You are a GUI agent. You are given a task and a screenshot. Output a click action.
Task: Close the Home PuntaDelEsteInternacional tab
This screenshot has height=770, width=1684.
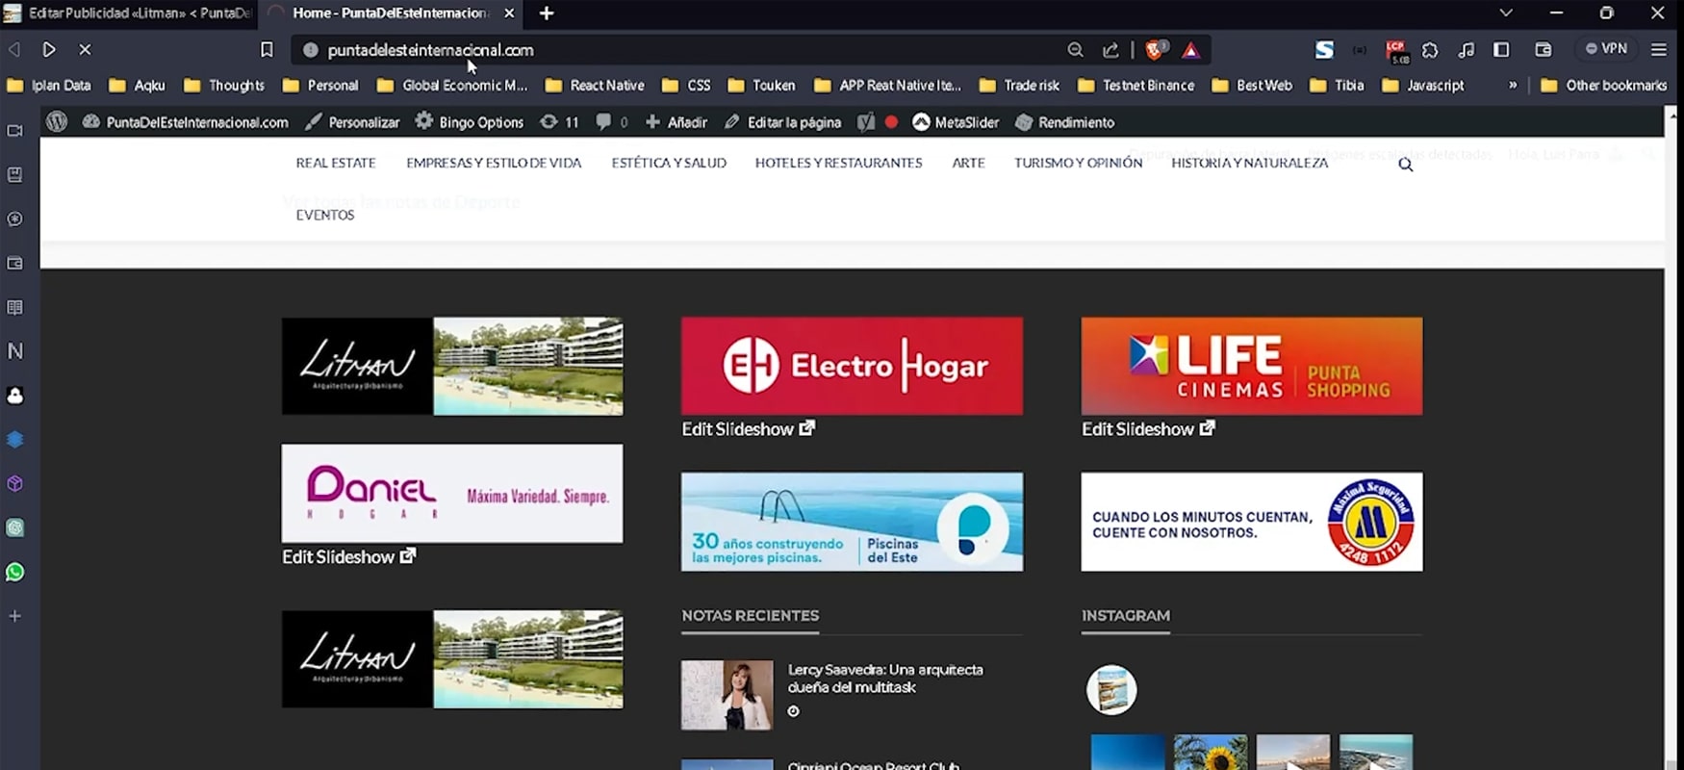(509, 13)
